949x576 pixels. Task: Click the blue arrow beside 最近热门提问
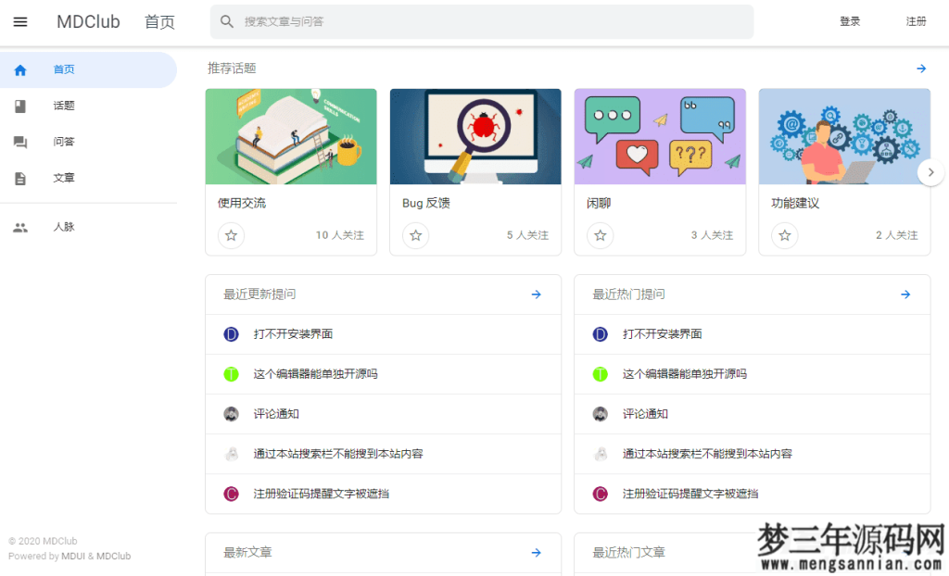[905, 294]
